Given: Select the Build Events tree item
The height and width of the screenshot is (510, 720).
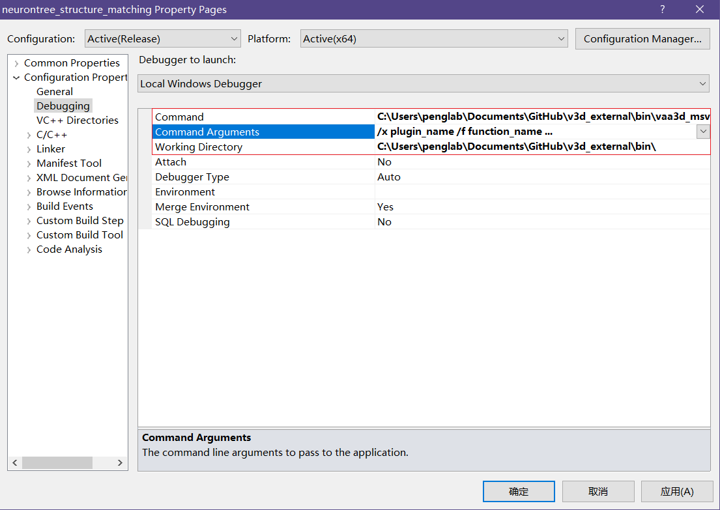Looking at the screenshot, I should point(65,206).
